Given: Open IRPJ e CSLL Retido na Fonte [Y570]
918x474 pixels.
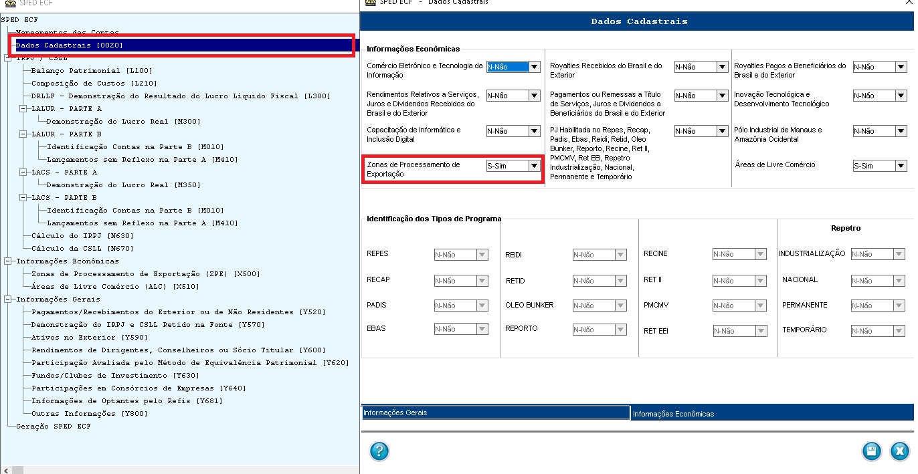Looking at the screenshot, I should click(x=148, y=325).
